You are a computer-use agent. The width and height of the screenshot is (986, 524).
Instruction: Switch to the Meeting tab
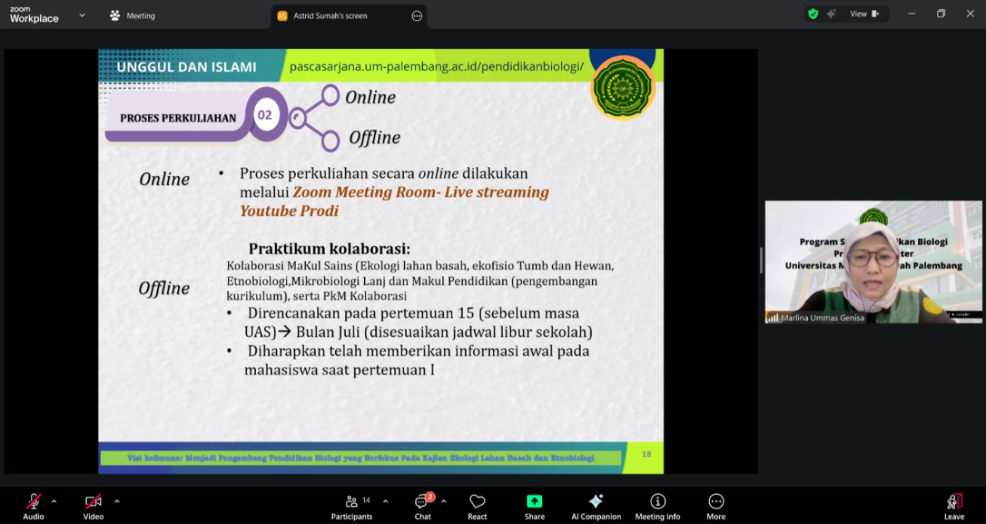(132, 15)
